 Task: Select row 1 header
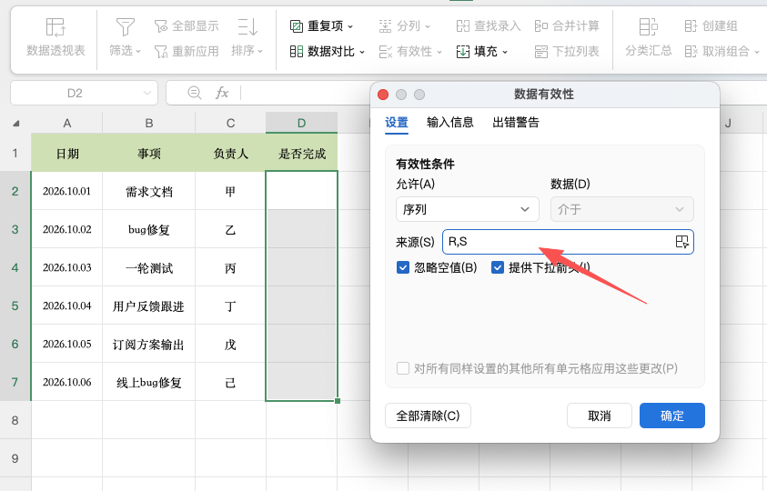[15, 153]
